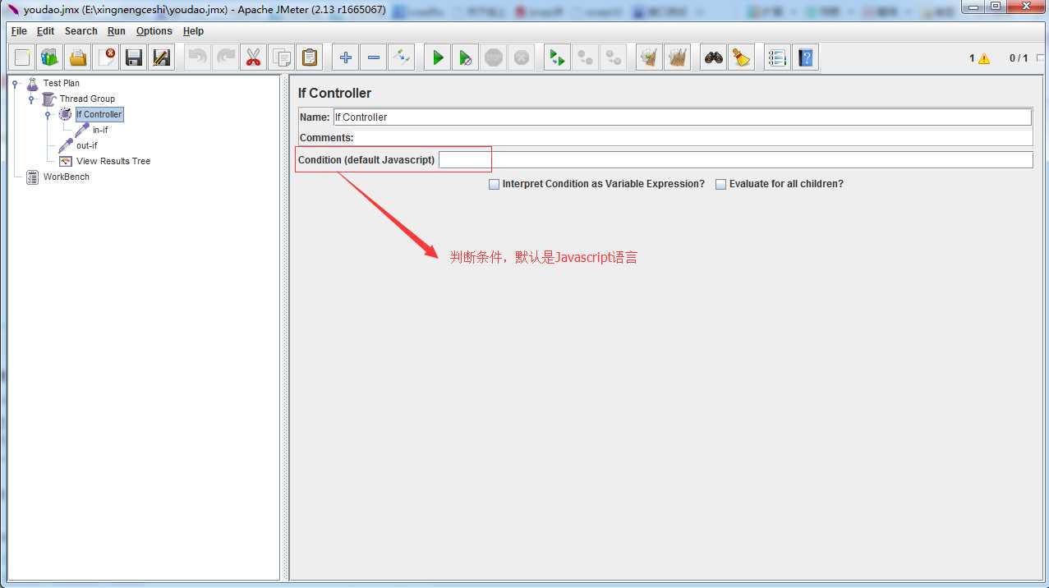This screenshot has height=588, width=1049.
Task: Click the Redo arrow icon
Action: click(225, 57)
